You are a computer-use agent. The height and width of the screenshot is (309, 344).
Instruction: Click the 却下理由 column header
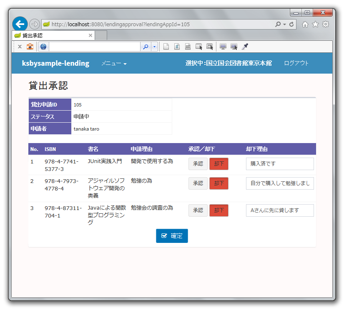point(257,149)
